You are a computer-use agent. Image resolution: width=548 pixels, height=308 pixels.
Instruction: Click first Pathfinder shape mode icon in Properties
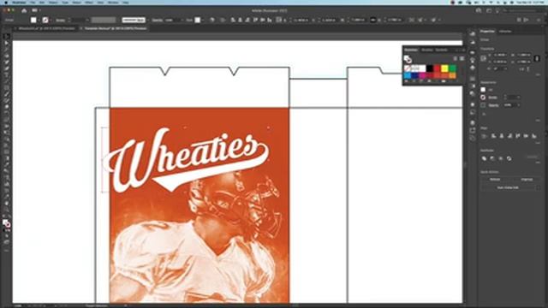(484, 158)
